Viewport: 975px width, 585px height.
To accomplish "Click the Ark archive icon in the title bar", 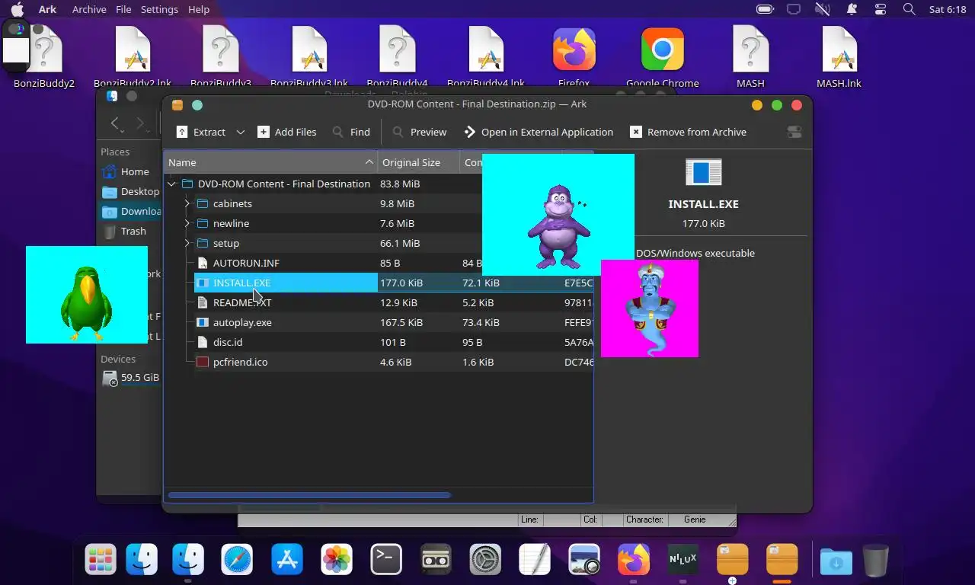I will click(x=177, y=105).
